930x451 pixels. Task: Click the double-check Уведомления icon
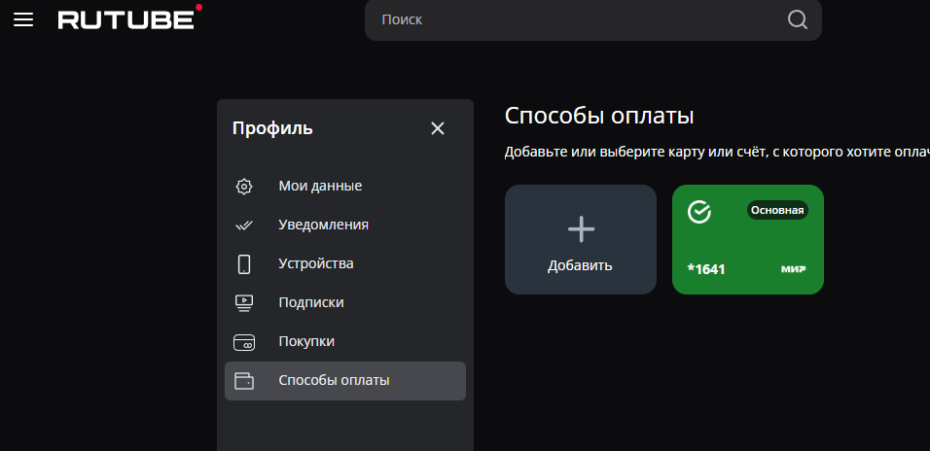[244, 225]
